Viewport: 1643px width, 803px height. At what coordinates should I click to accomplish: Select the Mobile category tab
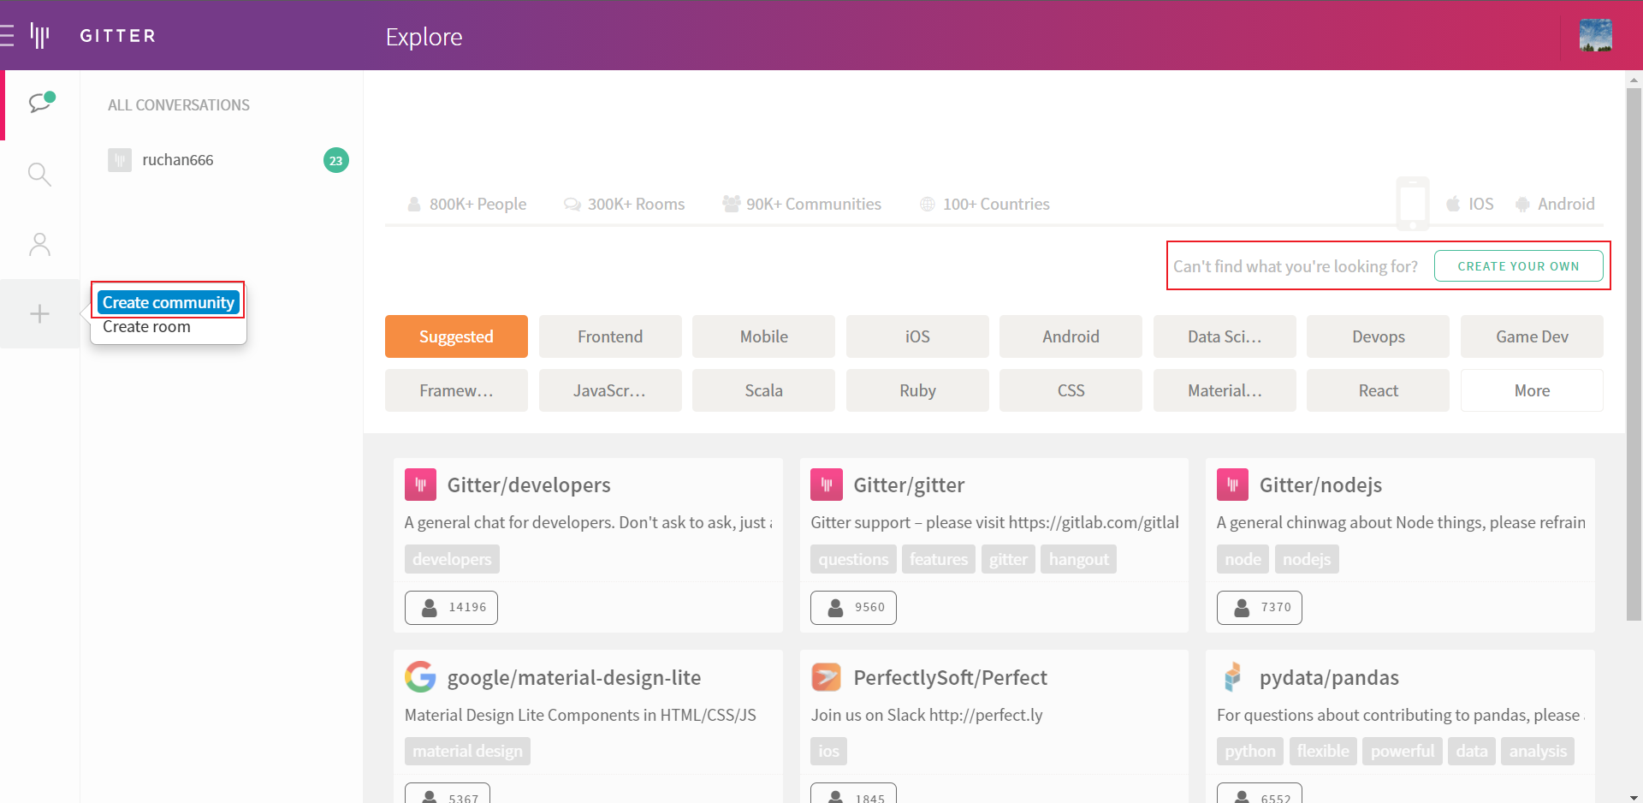click(x=763, y=336)
